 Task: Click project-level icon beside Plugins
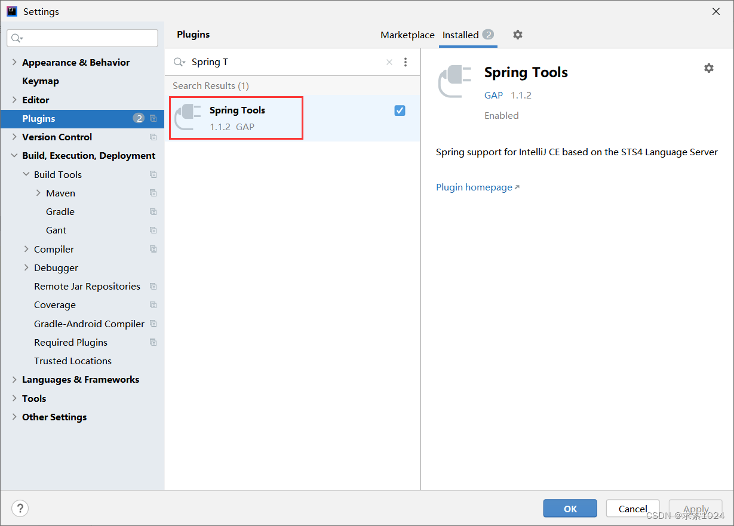click(x=153, y=118)
